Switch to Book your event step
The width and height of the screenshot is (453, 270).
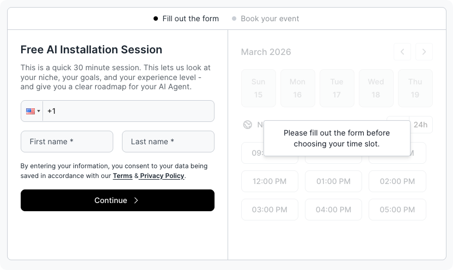click(270, 19)
